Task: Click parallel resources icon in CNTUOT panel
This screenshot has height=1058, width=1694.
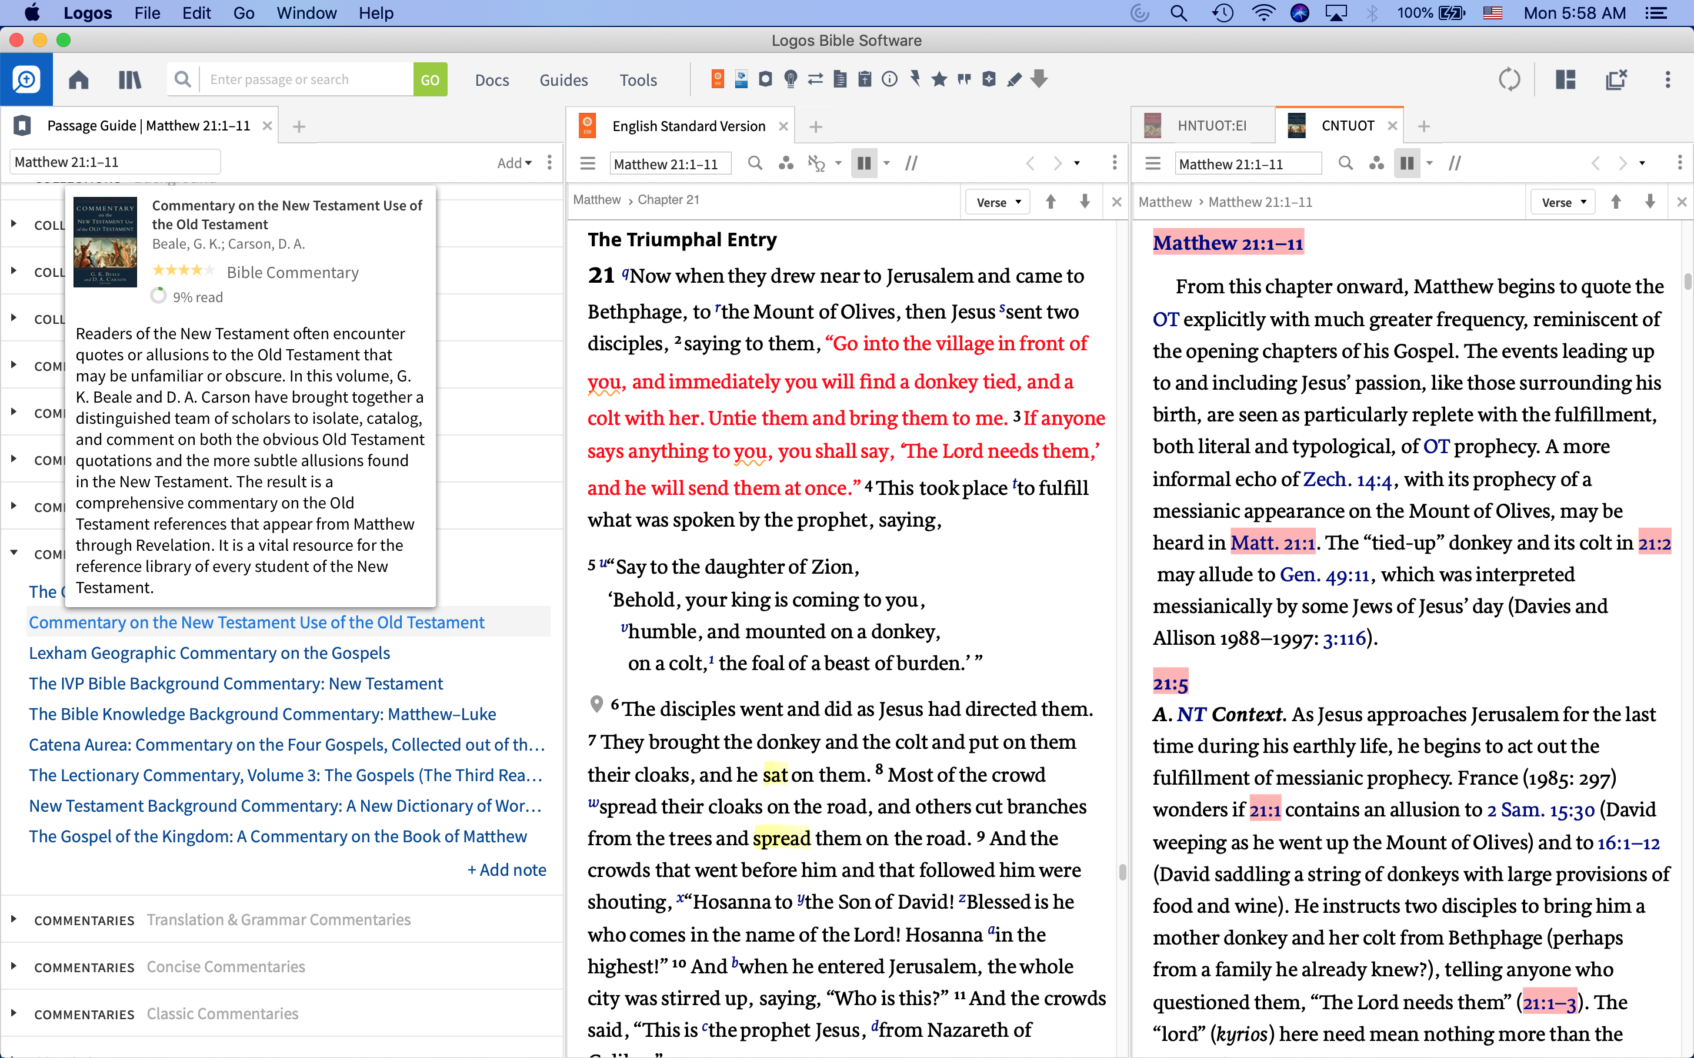Action: coord(1455,164)
